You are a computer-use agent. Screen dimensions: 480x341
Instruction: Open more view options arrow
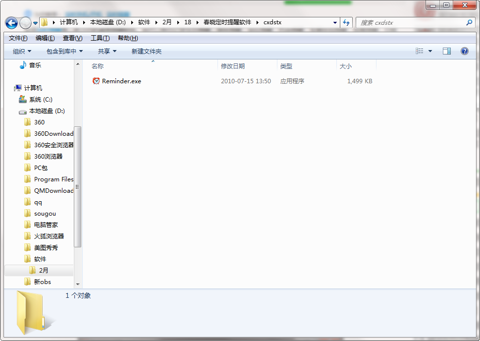pos(430,51)
